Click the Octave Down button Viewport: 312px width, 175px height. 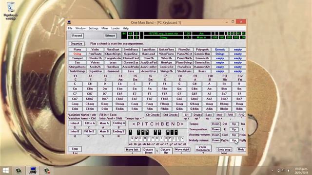pyautogui.click(x=149, y=151)
